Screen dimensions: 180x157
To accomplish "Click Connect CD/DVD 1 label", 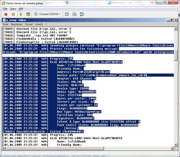I will pos(50,14).
